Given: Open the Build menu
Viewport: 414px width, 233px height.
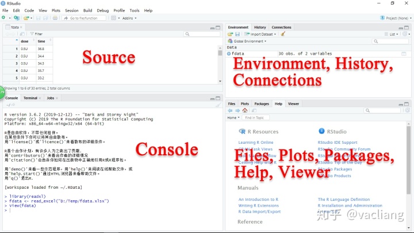Looking at the screenshot, I should [87, 10].
